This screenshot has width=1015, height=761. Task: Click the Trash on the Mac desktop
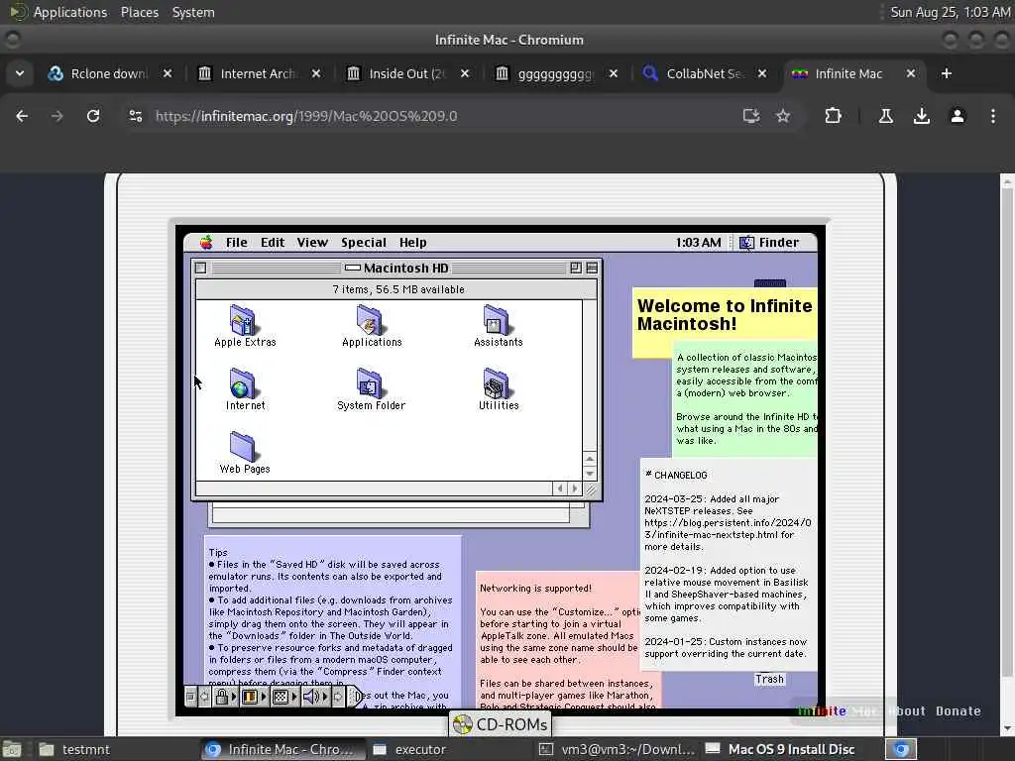[x=769, y=679]
